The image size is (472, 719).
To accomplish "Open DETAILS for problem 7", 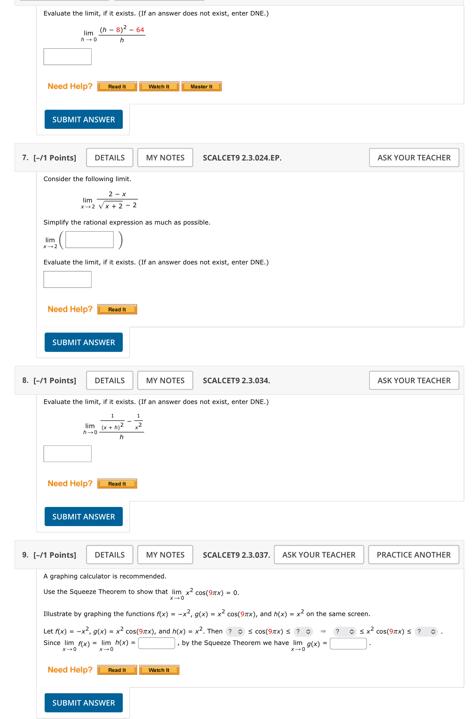I will coord(109,157).
